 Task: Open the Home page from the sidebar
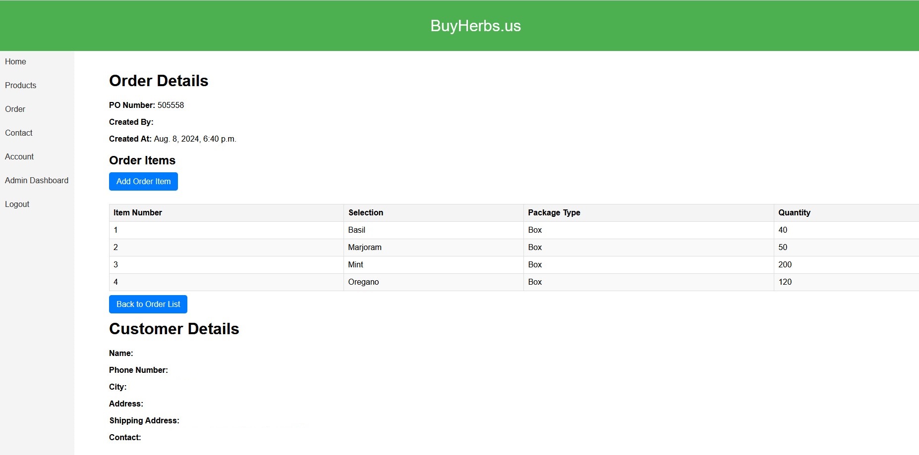click(15, 61)
